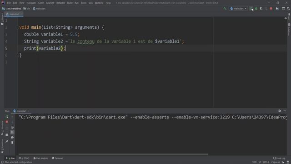Open the Project tool window on left edge
This screenshot has height=164, width=291.
click(x=2, y=19)
